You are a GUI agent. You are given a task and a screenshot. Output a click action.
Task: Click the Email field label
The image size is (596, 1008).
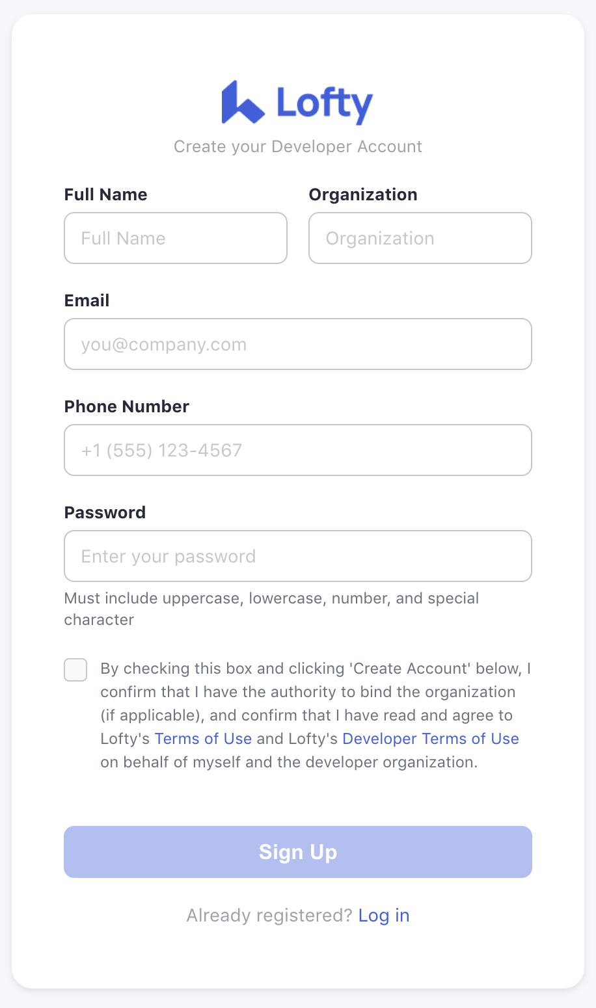(x=87, y=300)
